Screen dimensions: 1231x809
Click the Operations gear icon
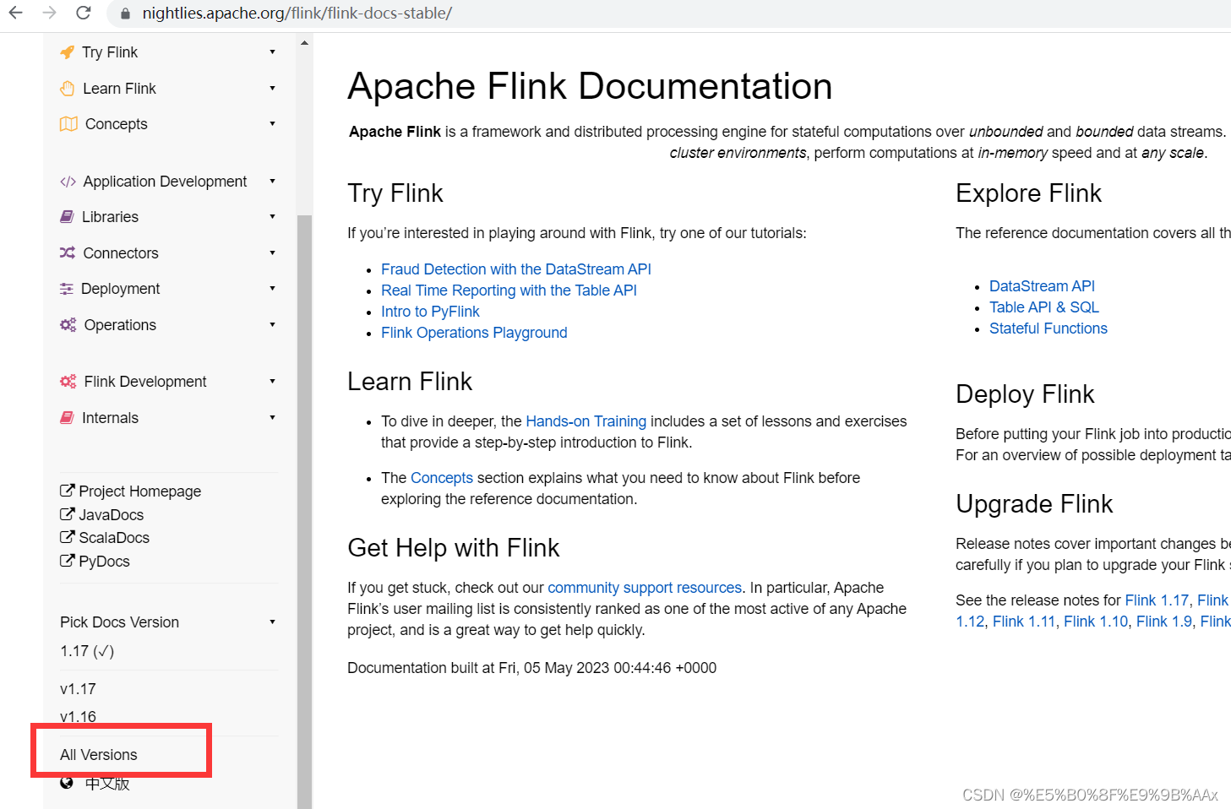click(68, 324)
